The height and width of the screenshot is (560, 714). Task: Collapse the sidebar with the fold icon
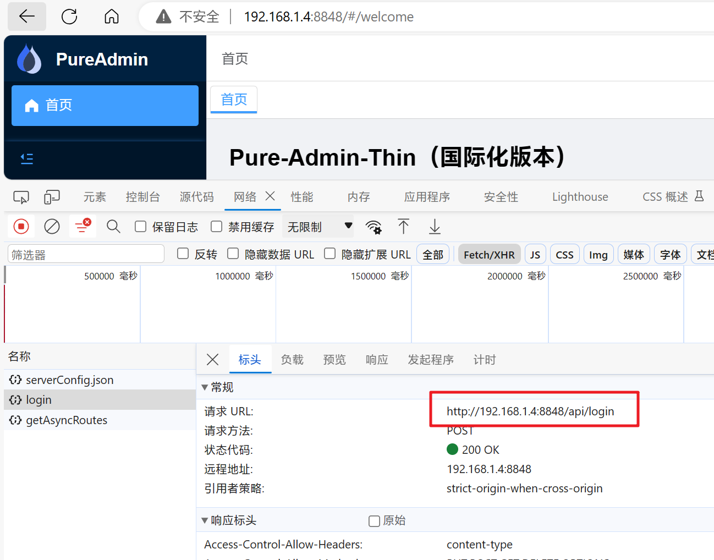27,159
